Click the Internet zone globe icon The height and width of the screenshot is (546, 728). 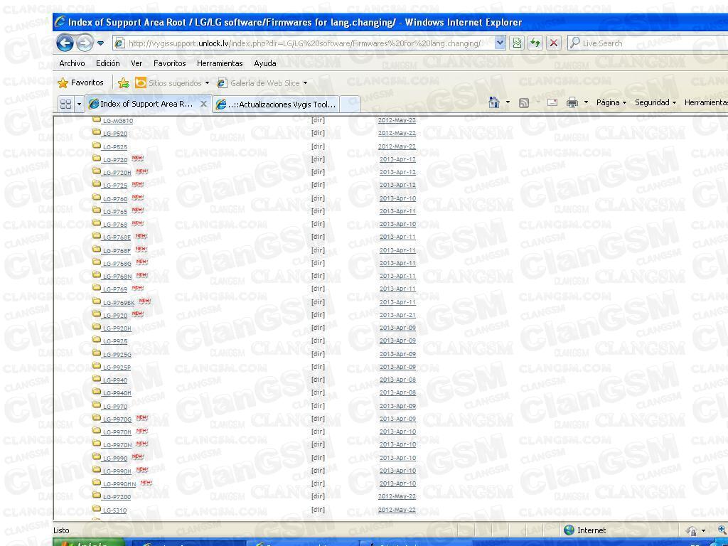tap(569, 530)
